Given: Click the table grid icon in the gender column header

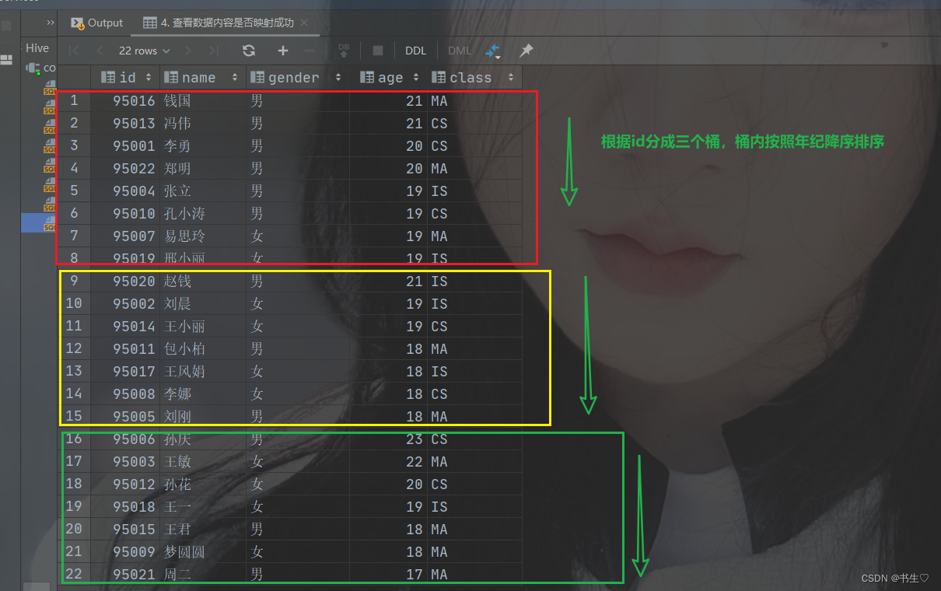Looking at the screenshot, I should coord(257,77).
